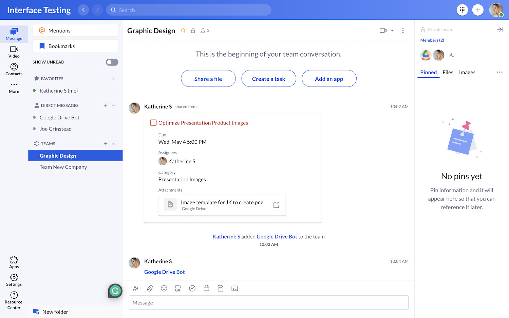Switch to the Images tab
The image size is (509, 318).
pos(467,73)
